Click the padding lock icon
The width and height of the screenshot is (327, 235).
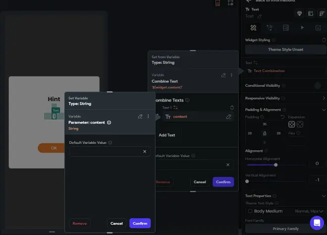pos(265,133)
